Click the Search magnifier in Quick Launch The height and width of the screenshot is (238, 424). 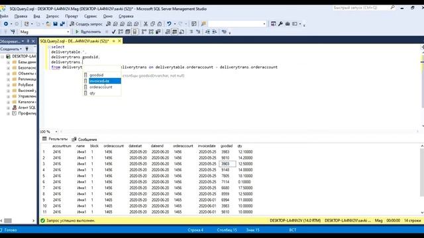tap(393, 8)
